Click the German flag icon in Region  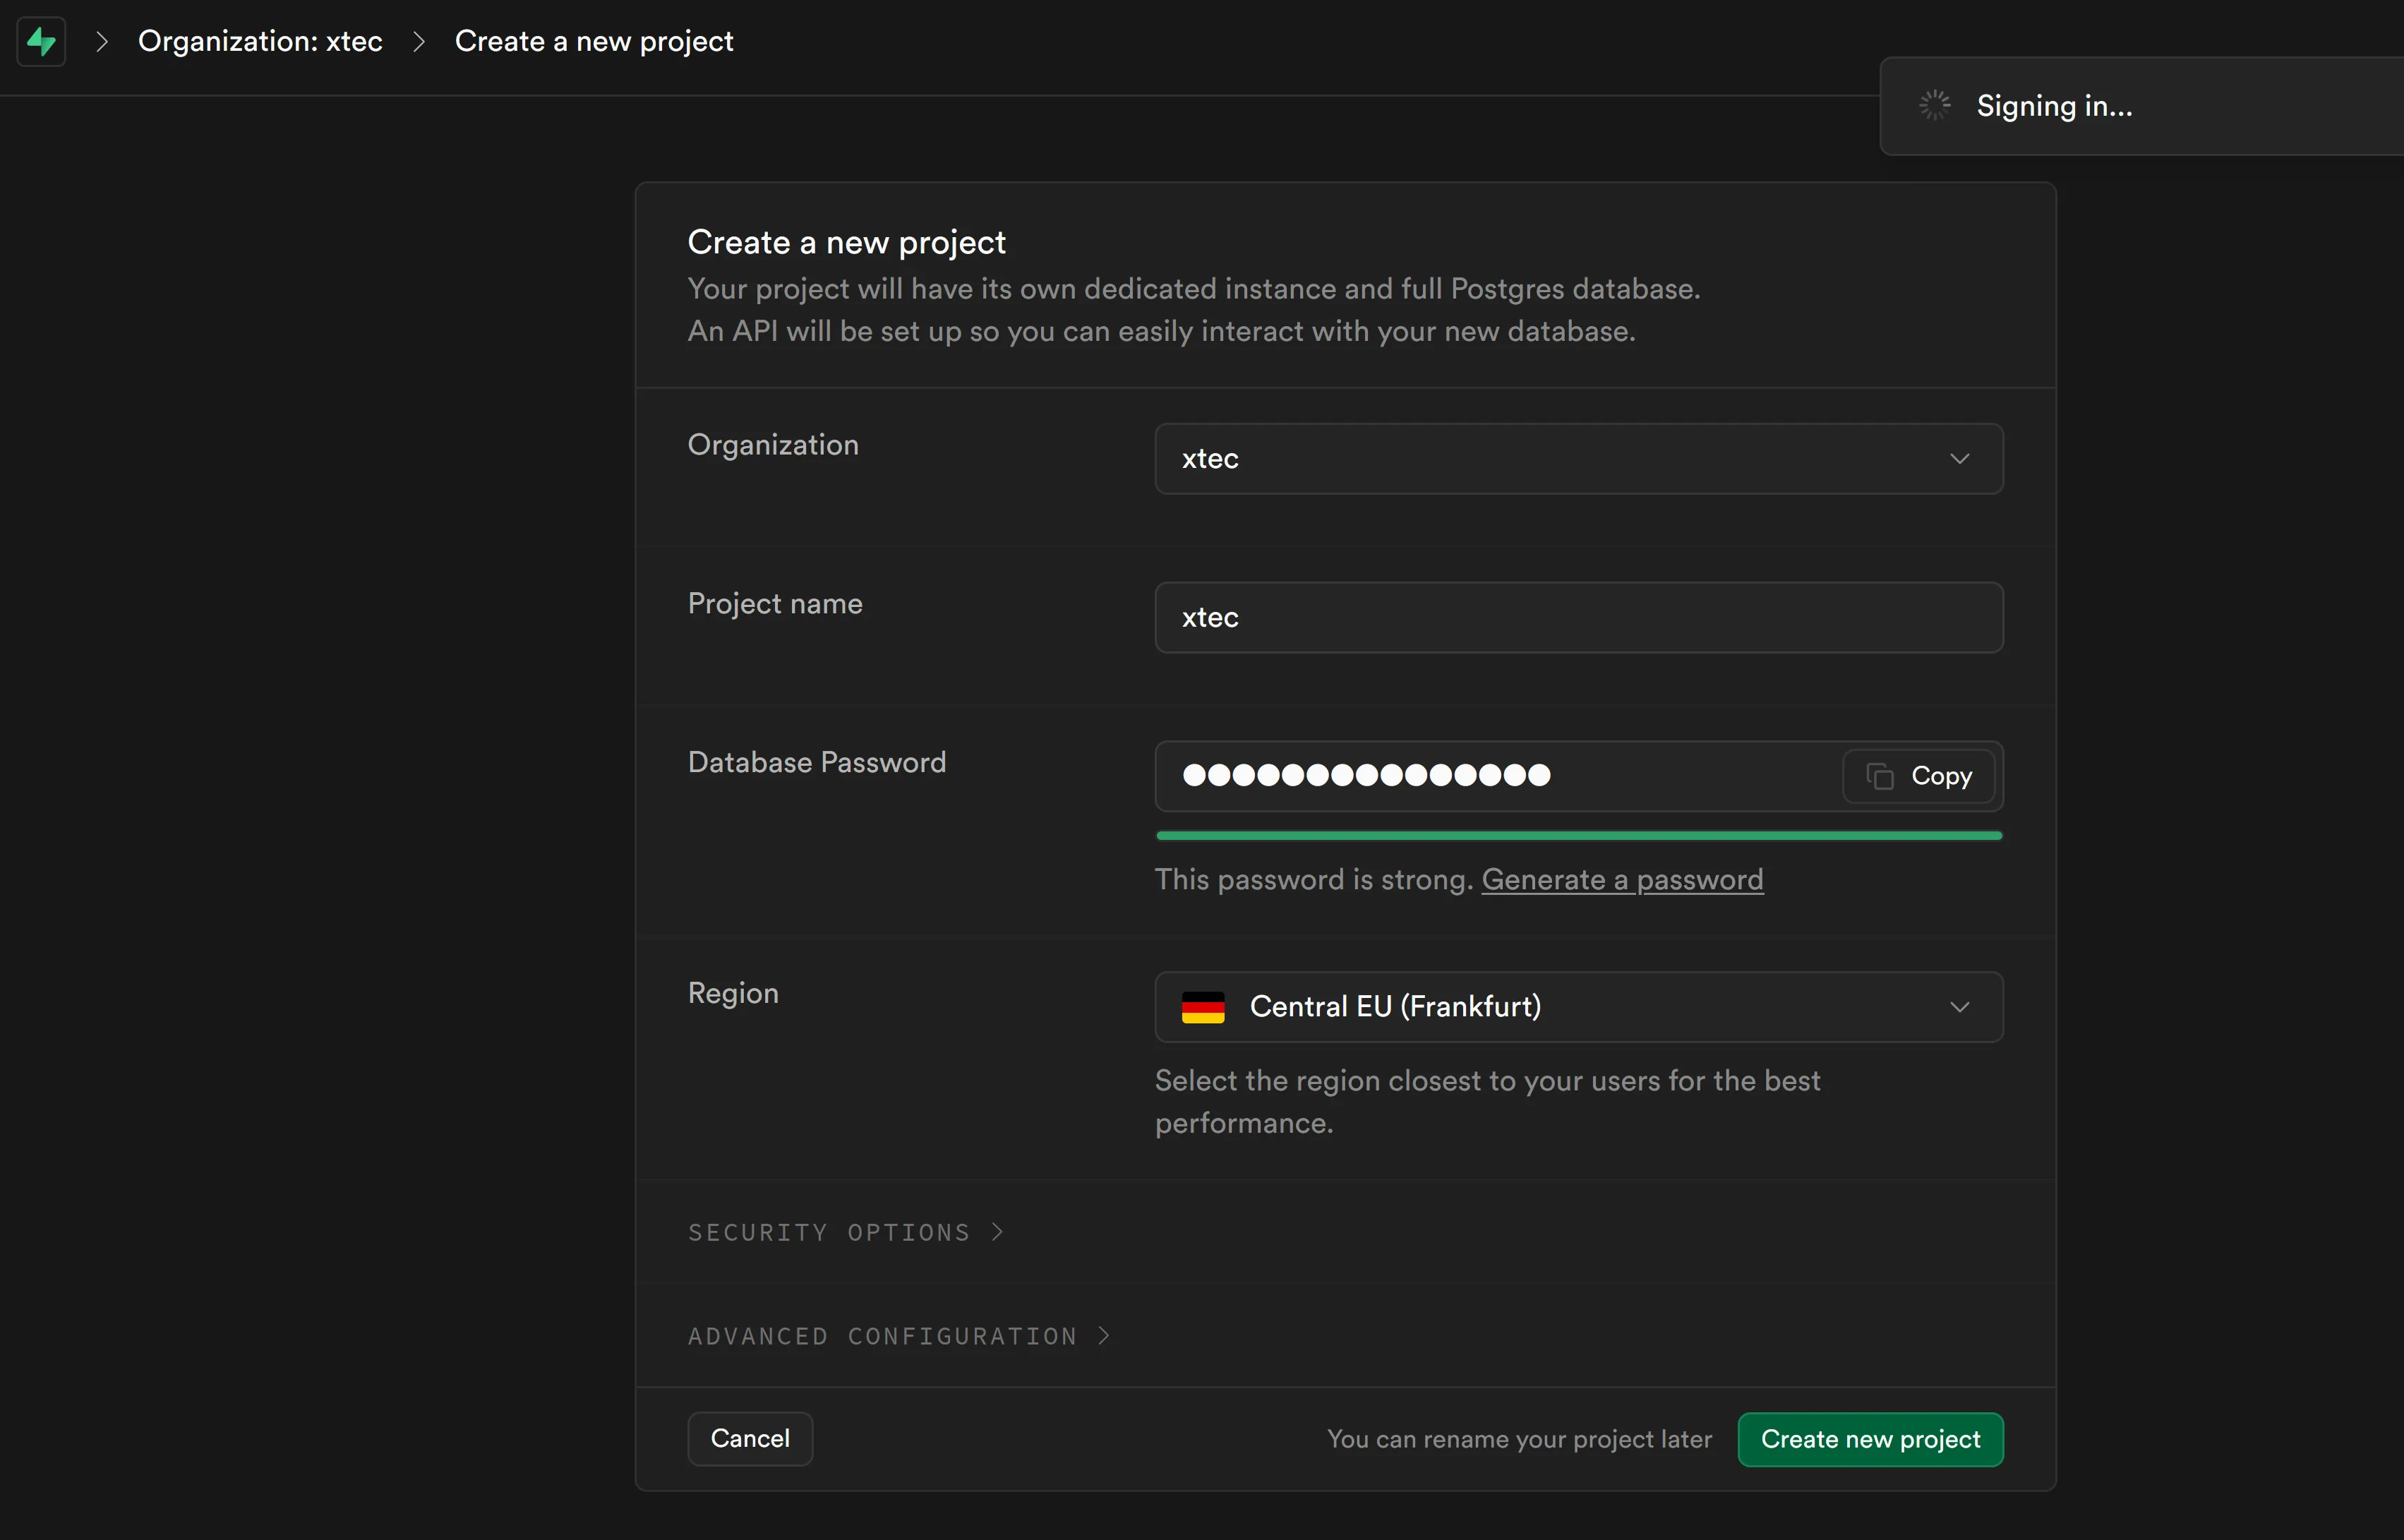[x=1202, y=1007]
